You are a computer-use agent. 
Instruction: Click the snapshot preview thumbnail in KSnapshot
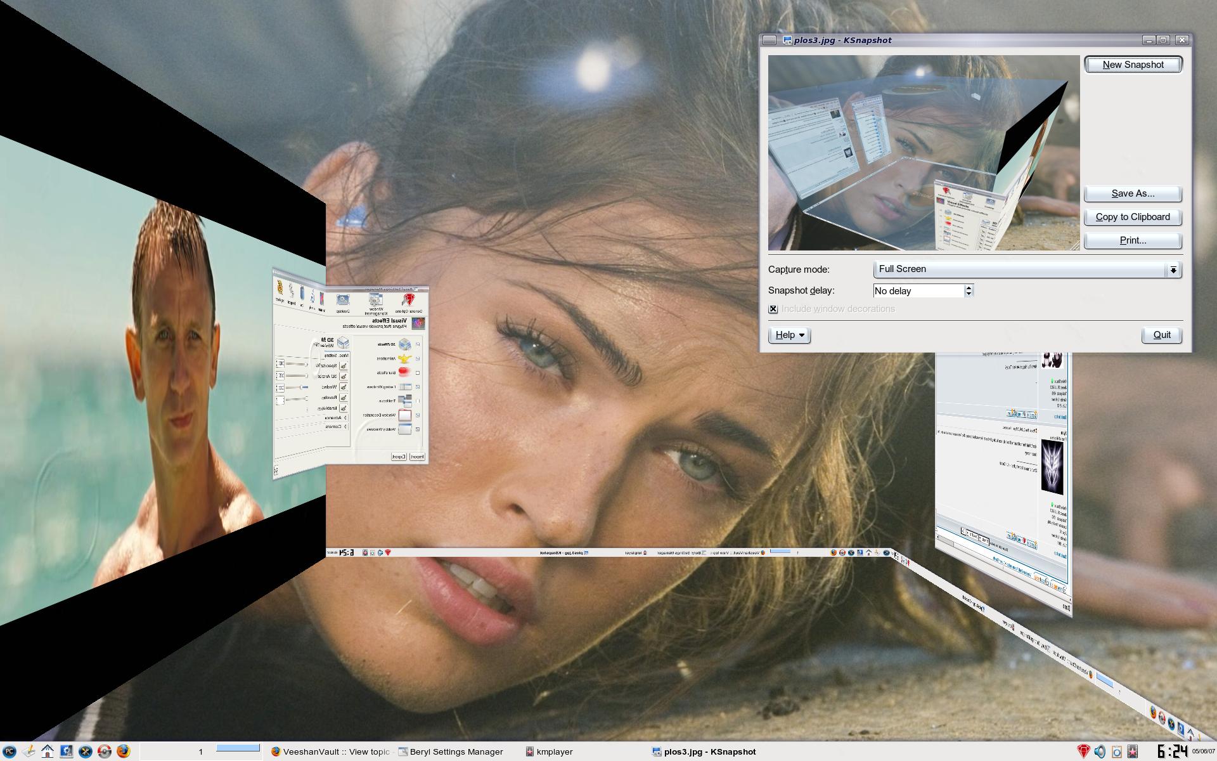pos(924,153)
